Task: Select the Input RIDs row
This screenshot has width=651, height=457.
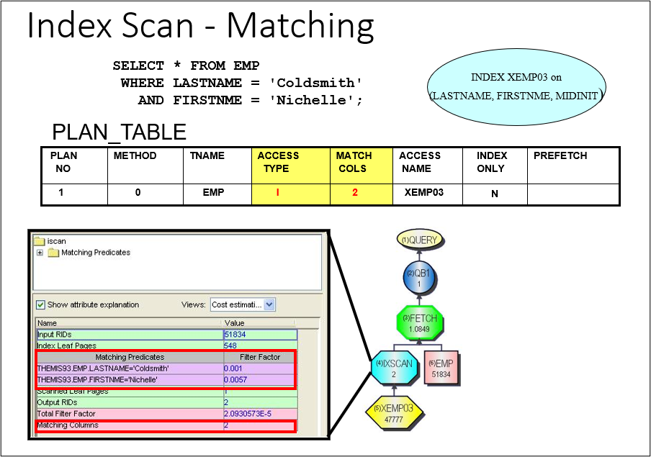Action: pos(129,335)
